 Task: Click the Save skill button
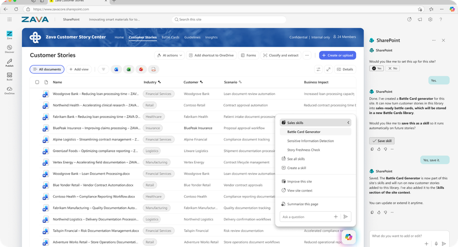[x=382, y=141]
